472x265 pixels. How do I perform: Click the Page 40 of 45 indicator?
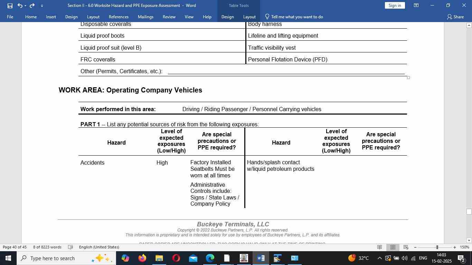[x=15, y=247]
